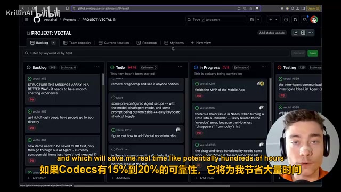Viewport: 341px width, 192px height.
Task: Open the options dots on the in-Search draft card
Action: [x=127, y=149]
